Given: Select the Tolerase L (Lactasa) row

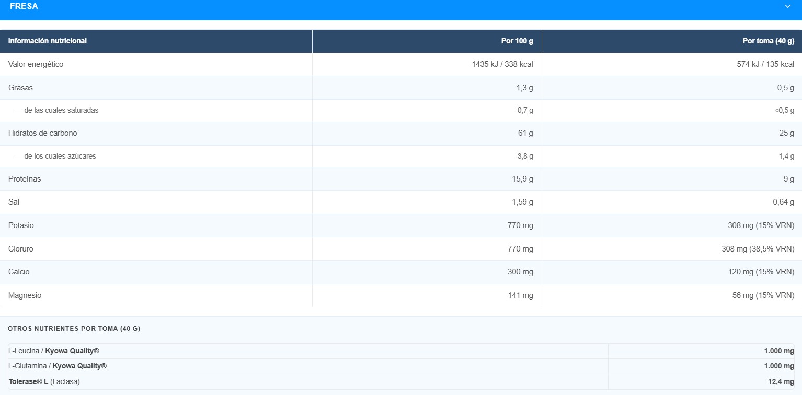Looking at the screenshot, I should coord(401,381).
